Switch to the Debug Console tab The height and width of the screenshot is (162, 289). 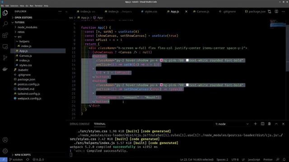79,124
